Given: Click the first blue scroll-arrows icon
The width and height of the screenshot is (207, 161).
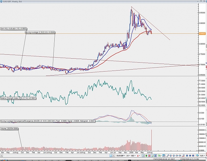Looking at the screenshot, I should 187,156.
